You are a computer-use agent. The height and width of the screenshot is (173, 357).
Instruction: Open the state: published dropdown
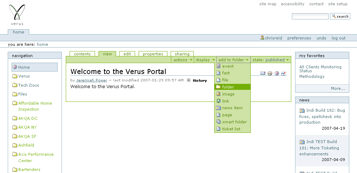[x=270, y=60]
